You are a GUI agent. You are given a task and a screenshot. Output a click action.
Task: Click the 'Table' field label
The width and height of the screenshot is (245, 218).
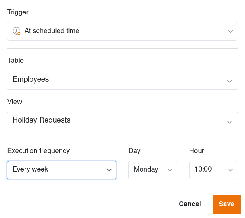point(16,61)
